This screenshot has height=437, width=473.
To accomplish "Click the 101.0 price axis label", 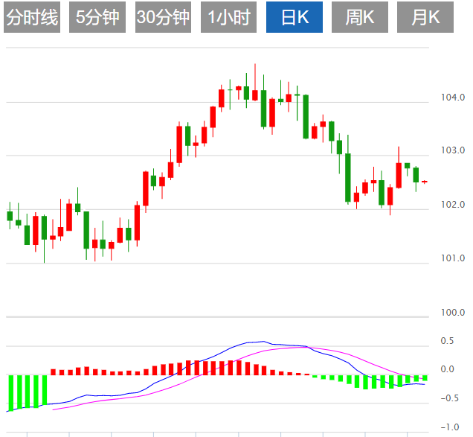I will coord(452,259).
